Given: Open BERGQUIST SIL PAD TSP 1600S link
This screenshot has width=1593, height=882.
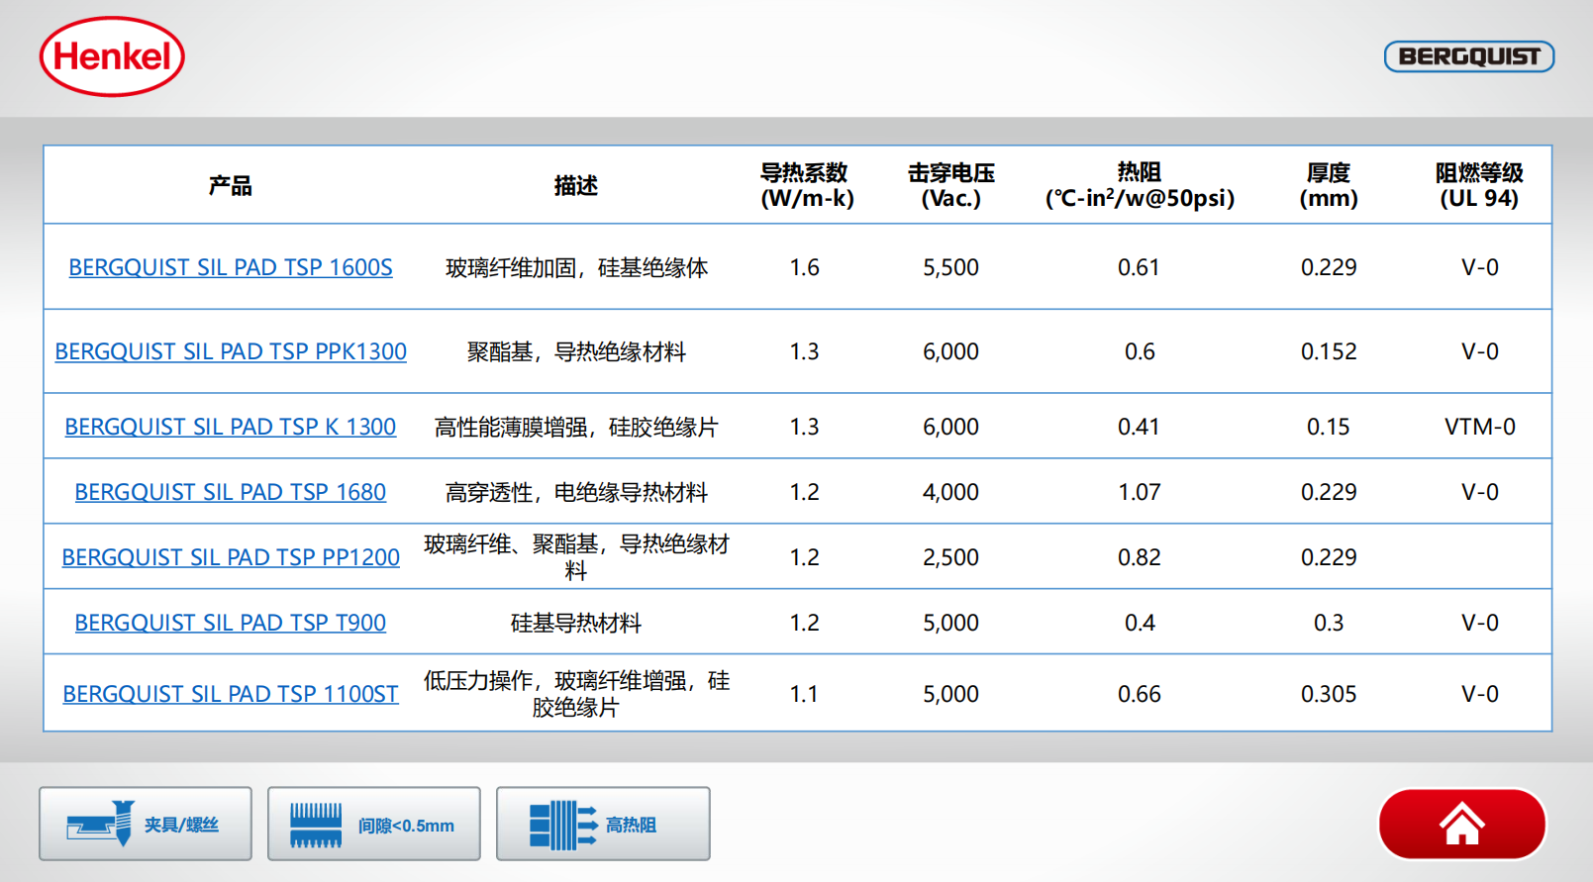Looking at the screenshot, I should (x=230, y=267).
